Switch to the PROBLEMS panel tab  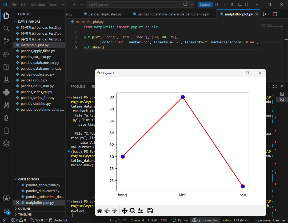[78, 86]
